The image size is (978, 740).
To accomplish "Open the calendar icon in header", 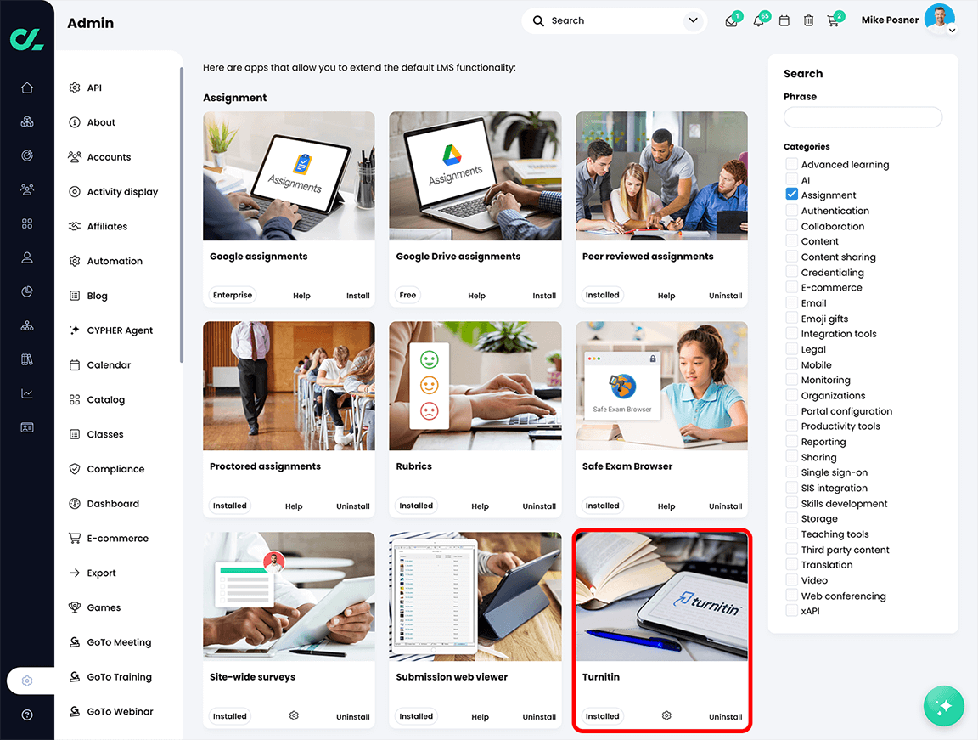I will point(784,20).
